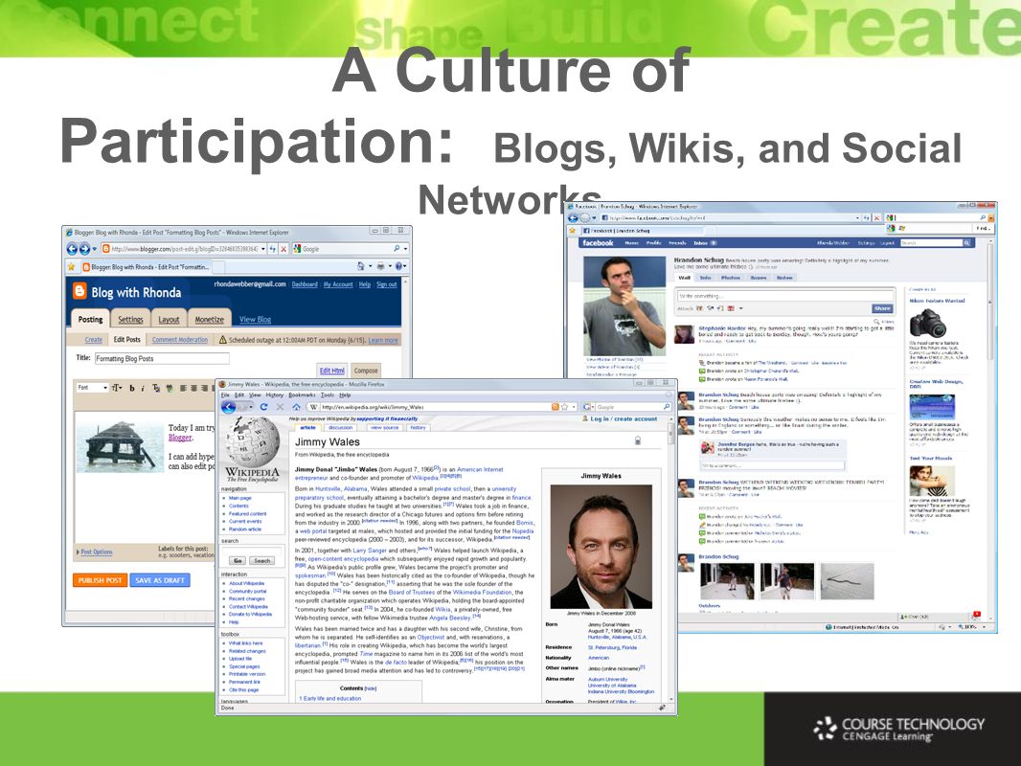Click Forward arrow in Blogger IE window
The width and height of the screenshot is (1021, 766).
coord(84,249)
